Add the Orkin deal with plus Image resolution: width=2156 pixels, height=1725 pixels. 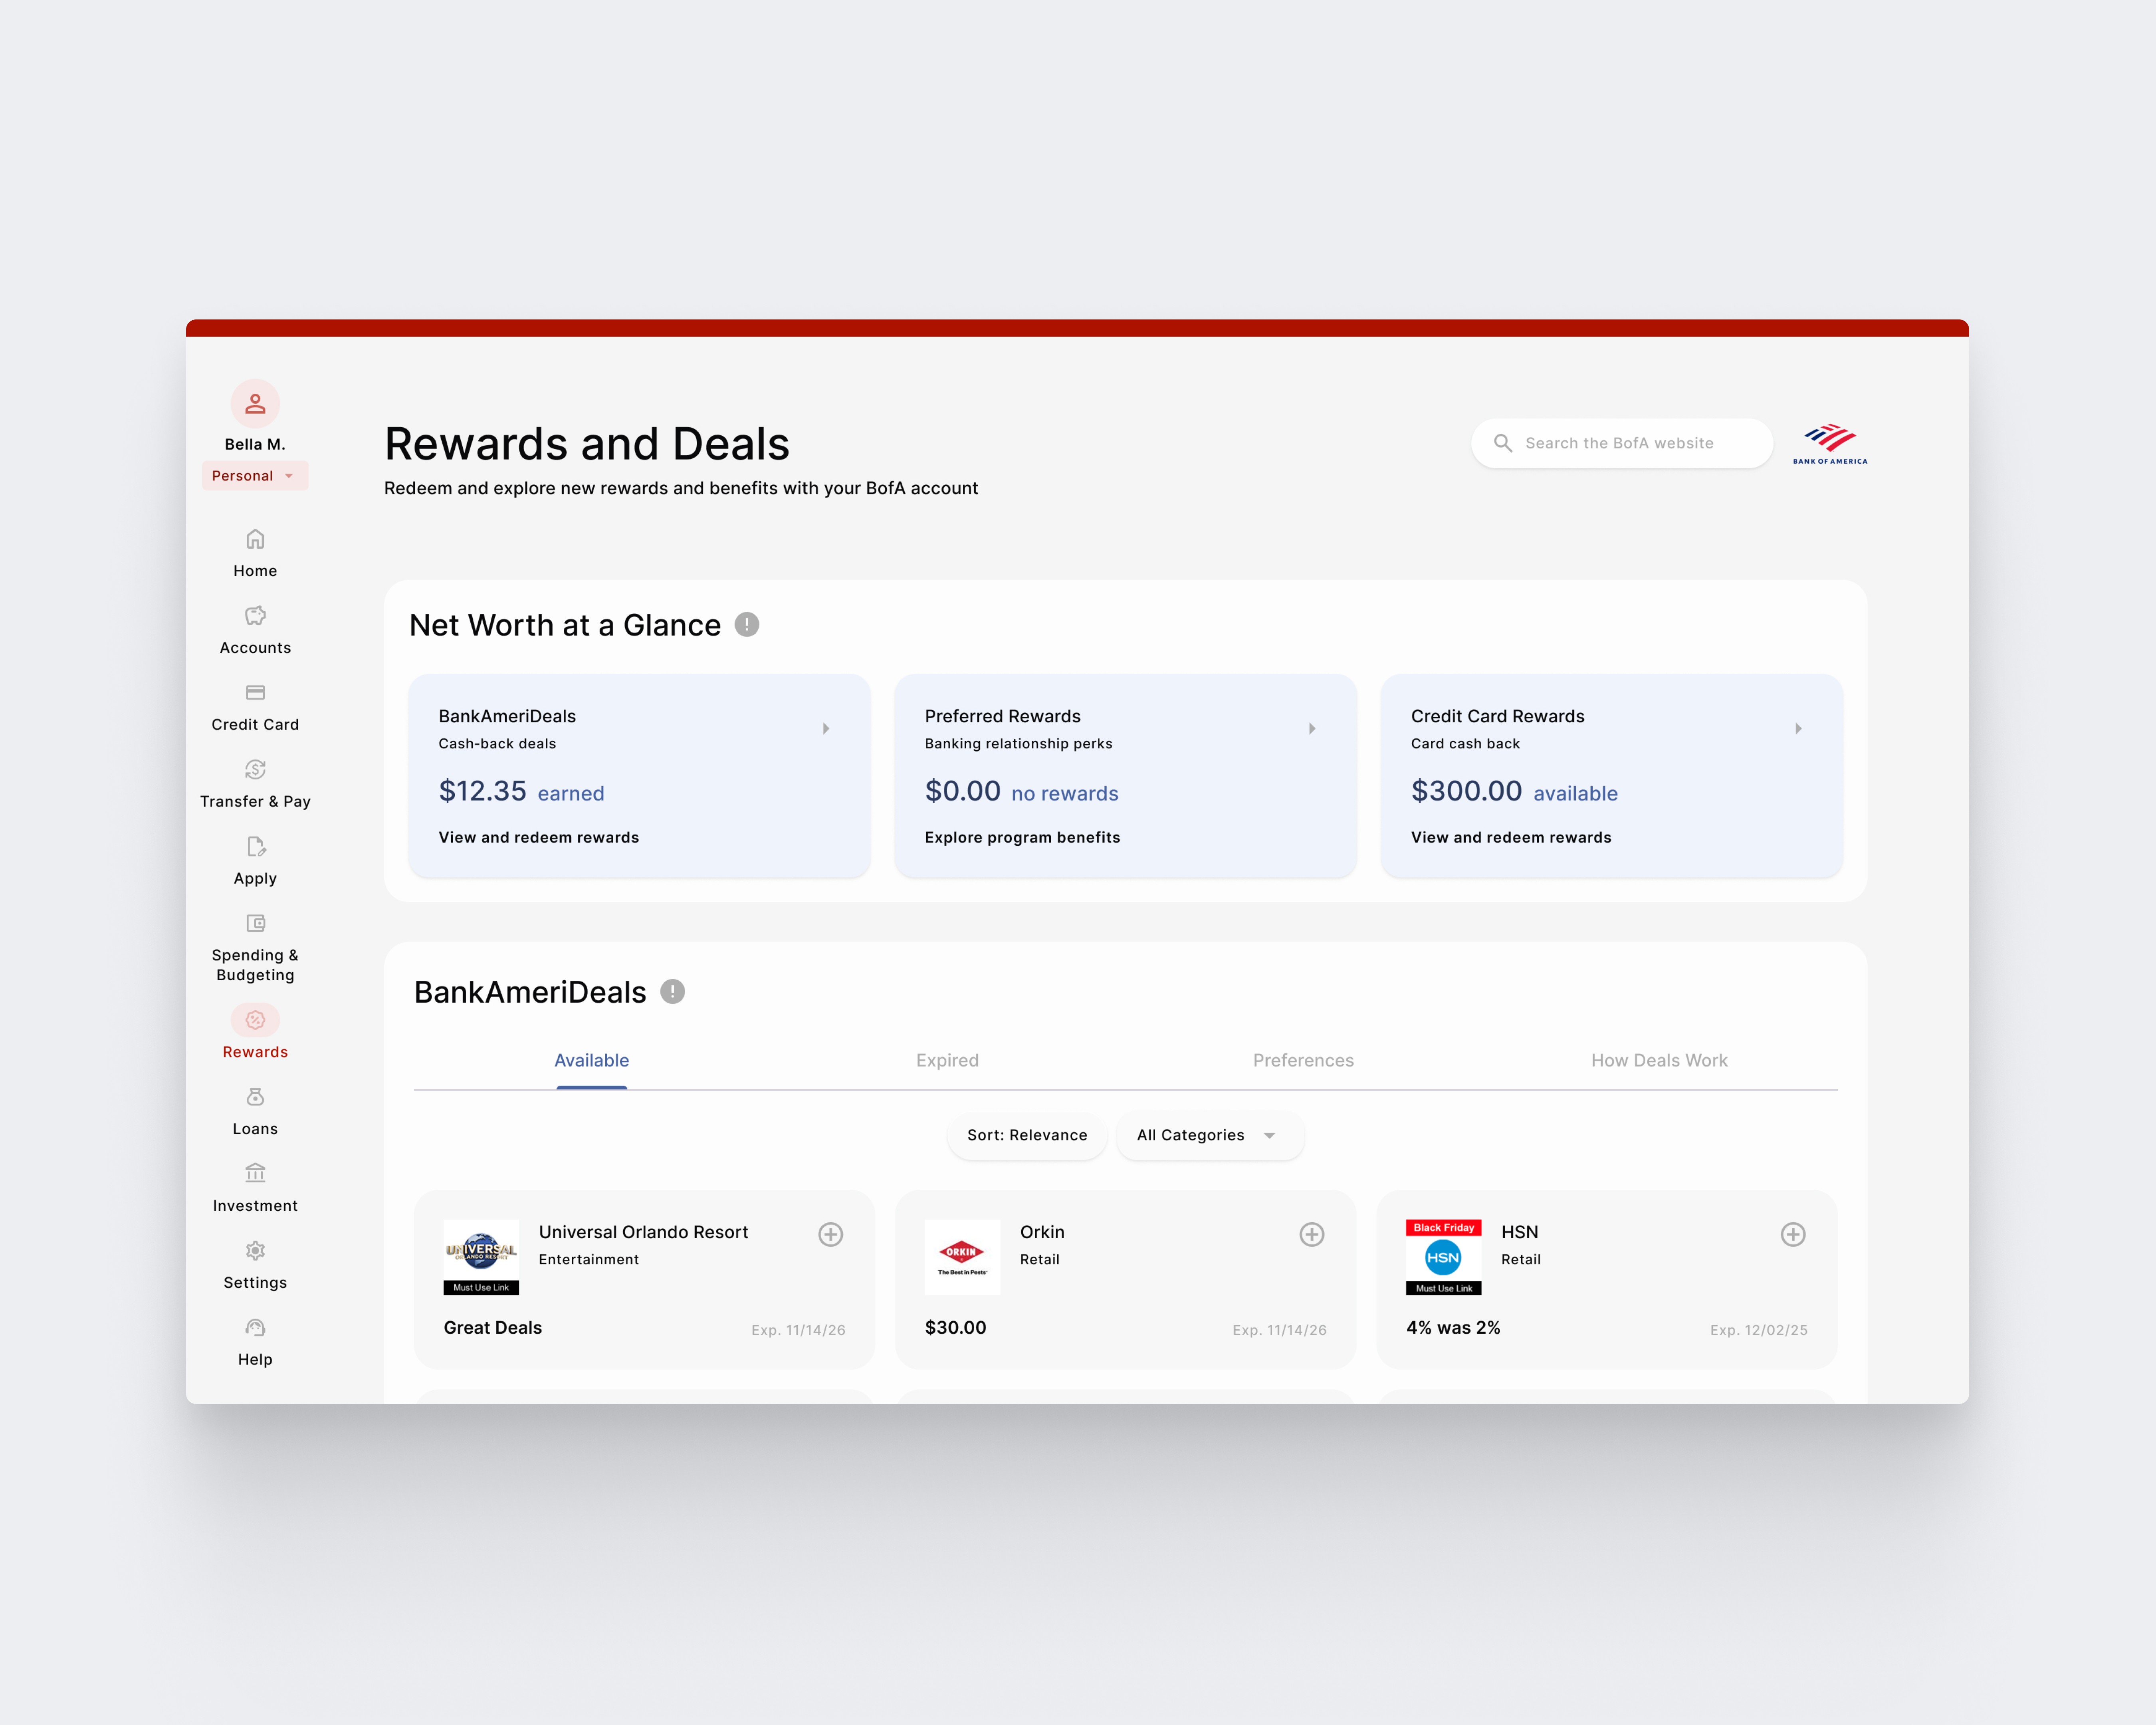point(1311,1234)
